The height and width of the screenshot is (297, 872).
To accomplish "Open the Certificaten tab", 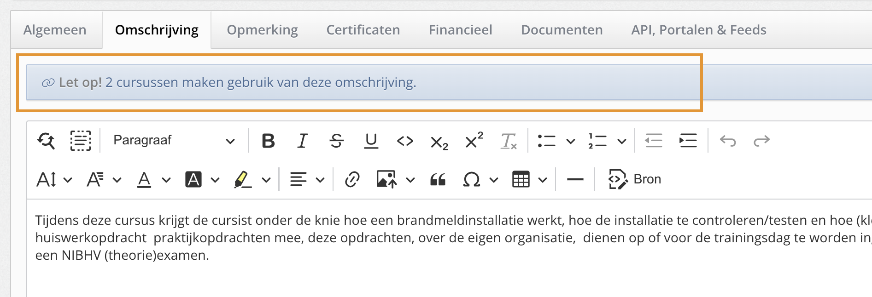I will pyautogui.click(x=363, y=30).
